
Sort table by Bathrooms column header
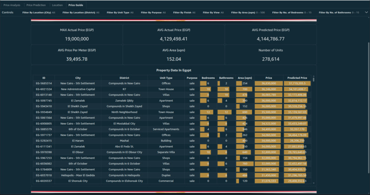[226, 78]
